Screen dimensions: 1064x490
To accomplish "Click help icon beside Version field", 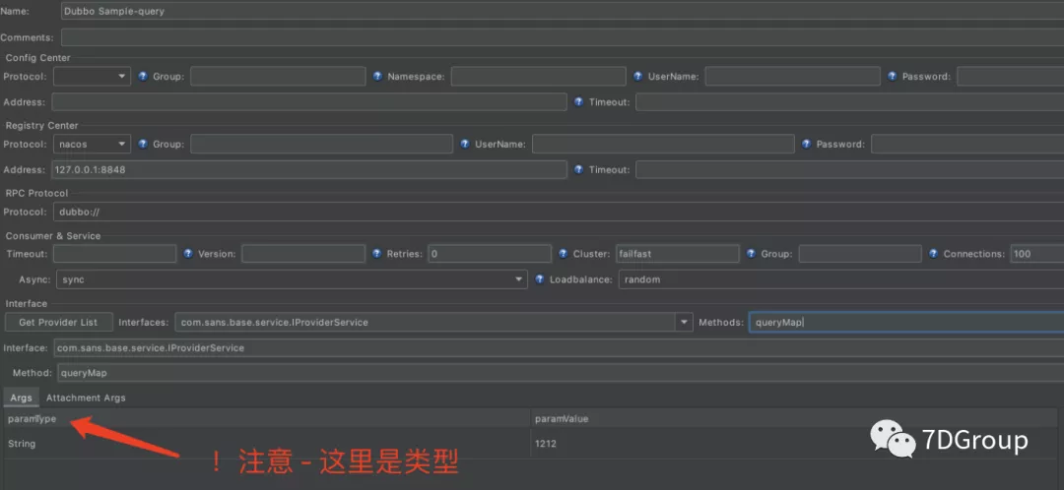I will [188, 254].
